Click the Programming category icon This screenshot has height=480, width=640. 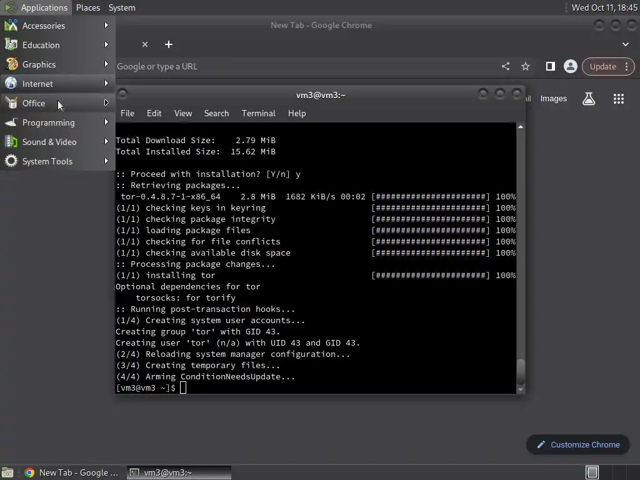coord(11,122)
